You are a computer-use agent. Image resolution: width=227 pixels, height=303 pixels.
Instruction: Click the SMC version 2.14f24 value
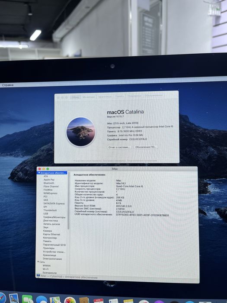(120, 209)
